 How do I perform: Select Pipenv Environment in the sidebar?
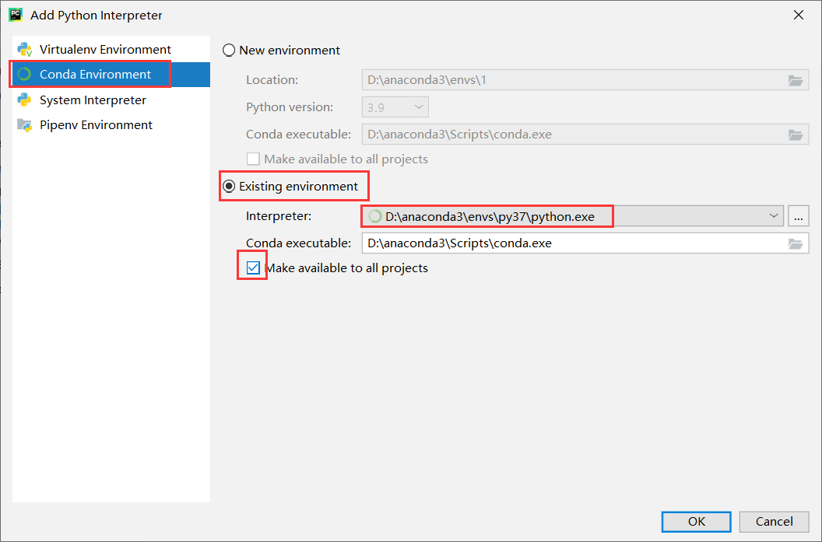(x=111, y=124)
